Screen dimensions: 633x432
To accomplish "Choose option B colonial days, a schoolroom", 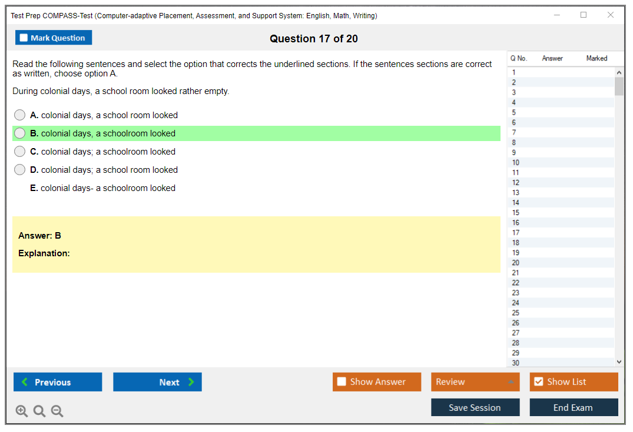I will 20,133.
